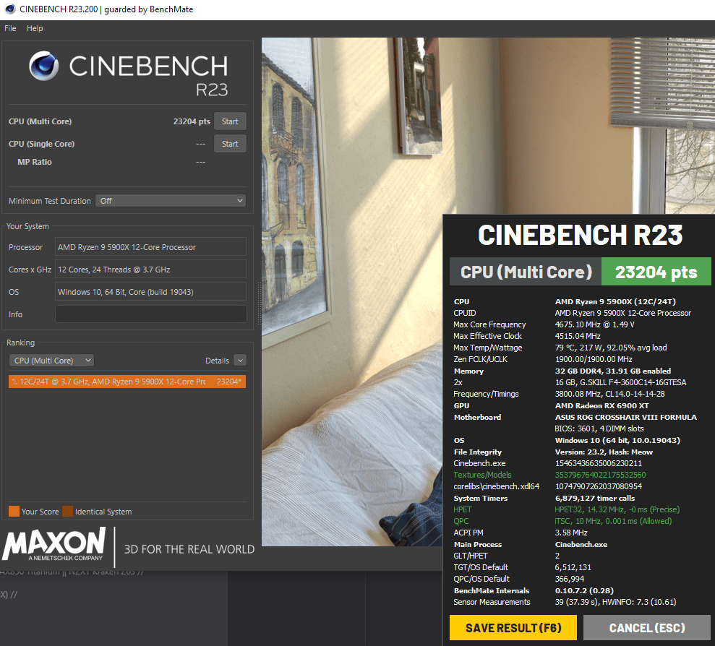Click the OS field

pos(150,292)
